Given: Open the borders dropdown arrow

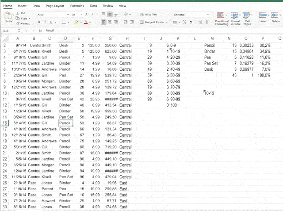Looking at the screenshot, I should (69, 23).
